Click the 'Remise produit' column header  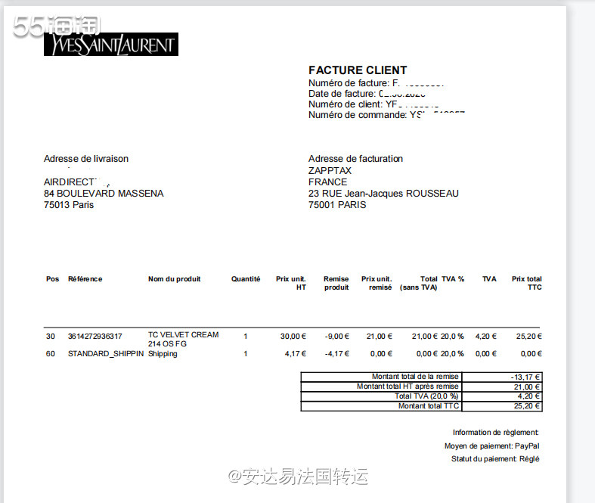coord(336,283)
